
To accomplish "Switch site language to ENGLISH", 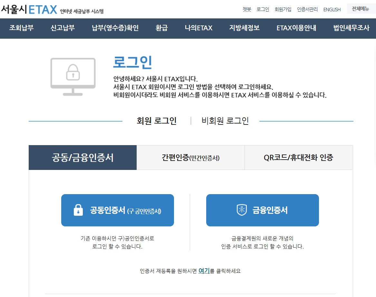I will tap(332, 9).
